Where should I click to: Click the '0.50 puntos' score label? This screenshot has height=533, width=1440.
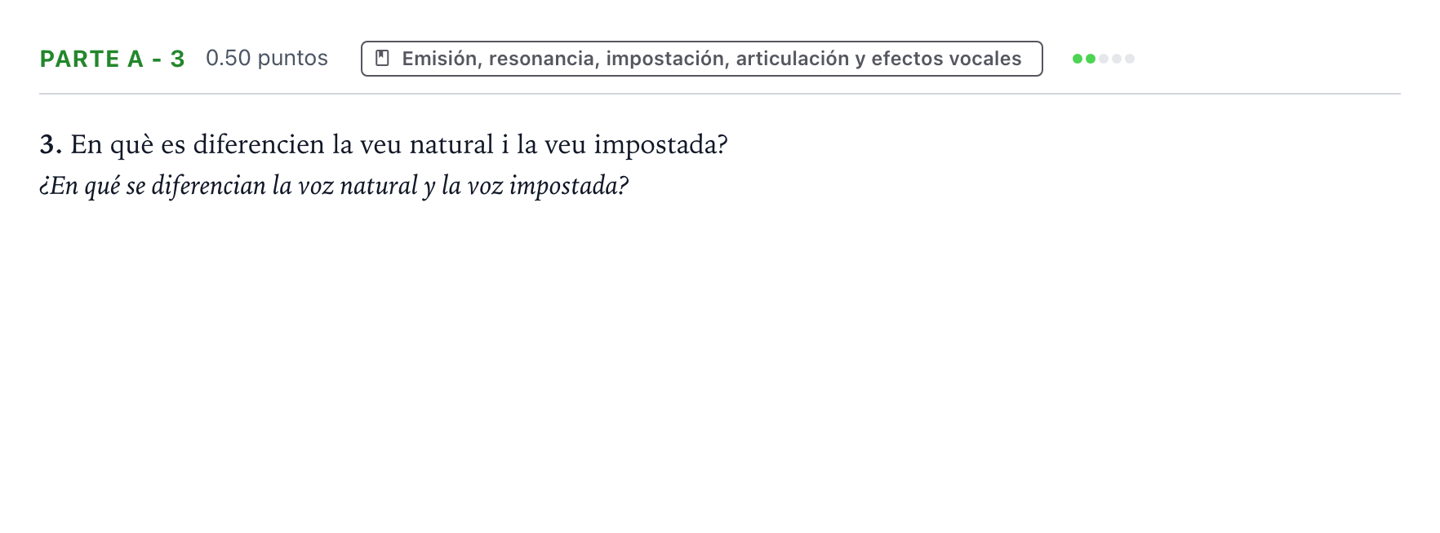pos(267,58)
